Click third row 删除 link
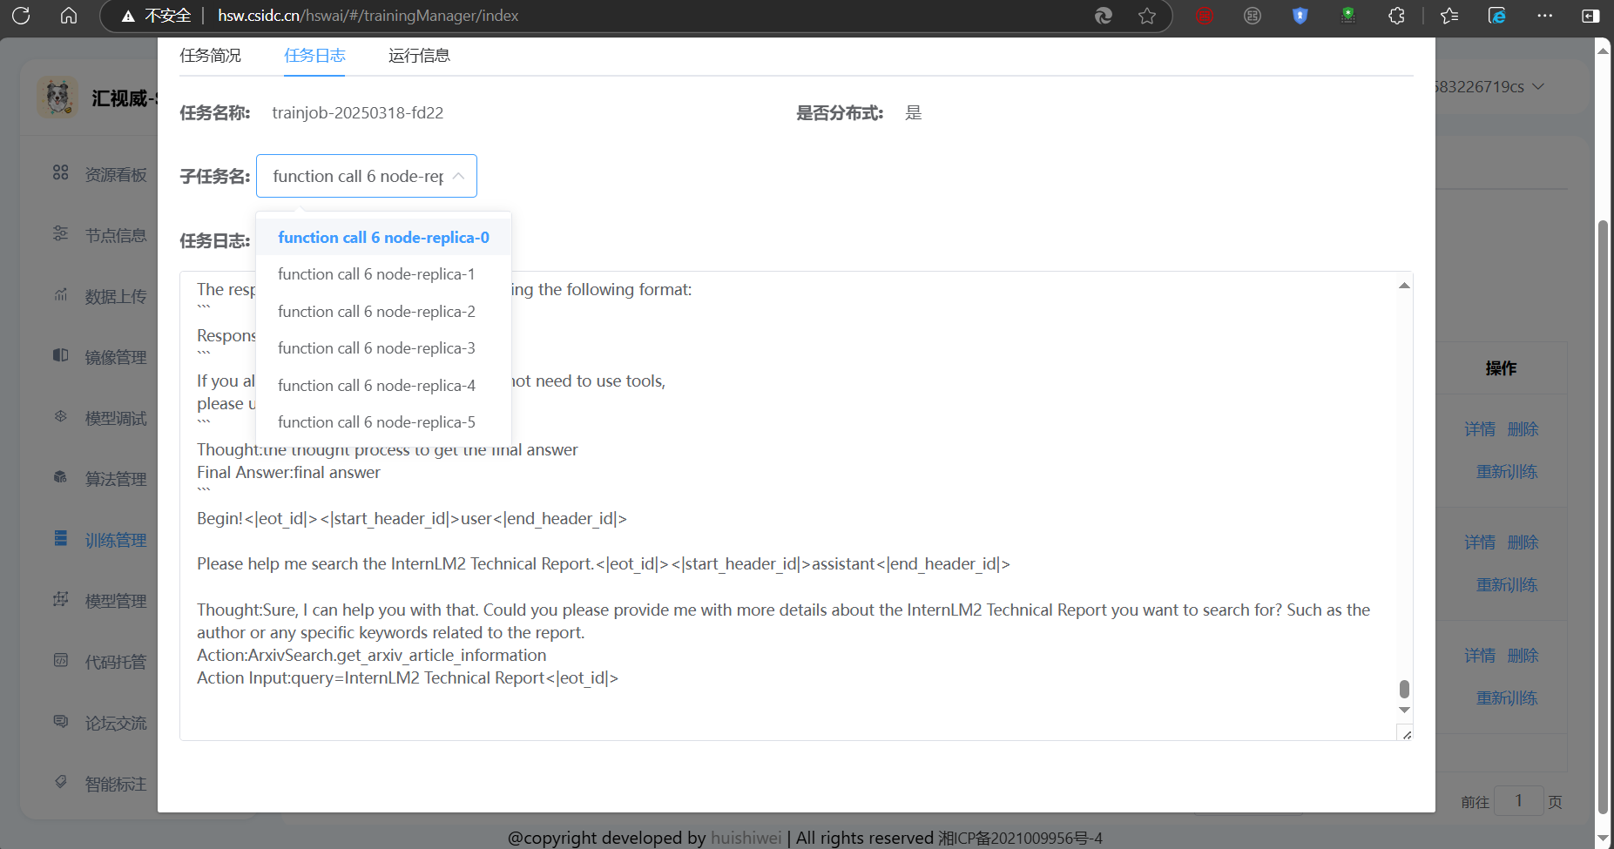The width and height of the screenshot is (1614, 849). (x=1523, y=656)
